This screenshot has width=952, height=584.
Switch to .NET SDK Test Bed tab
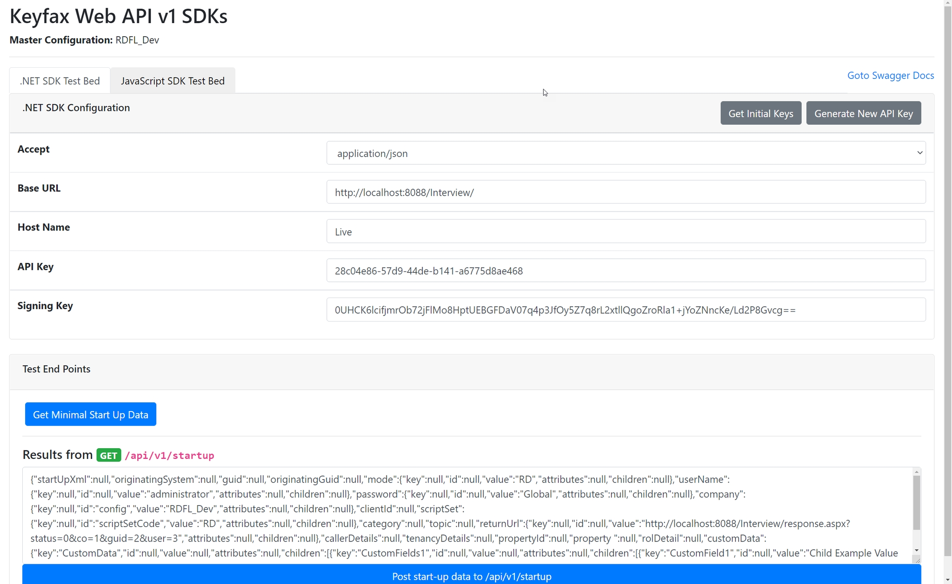[x=60, y=81]
